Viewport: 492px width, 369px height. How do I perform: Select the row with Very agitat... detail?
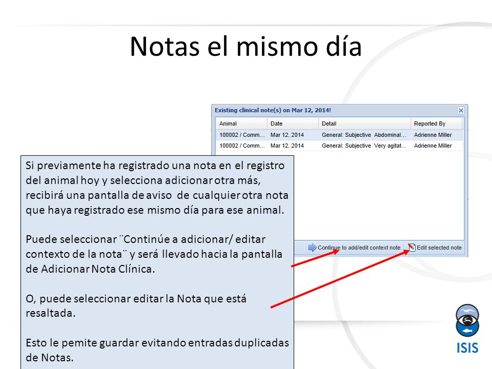[339, 146]
